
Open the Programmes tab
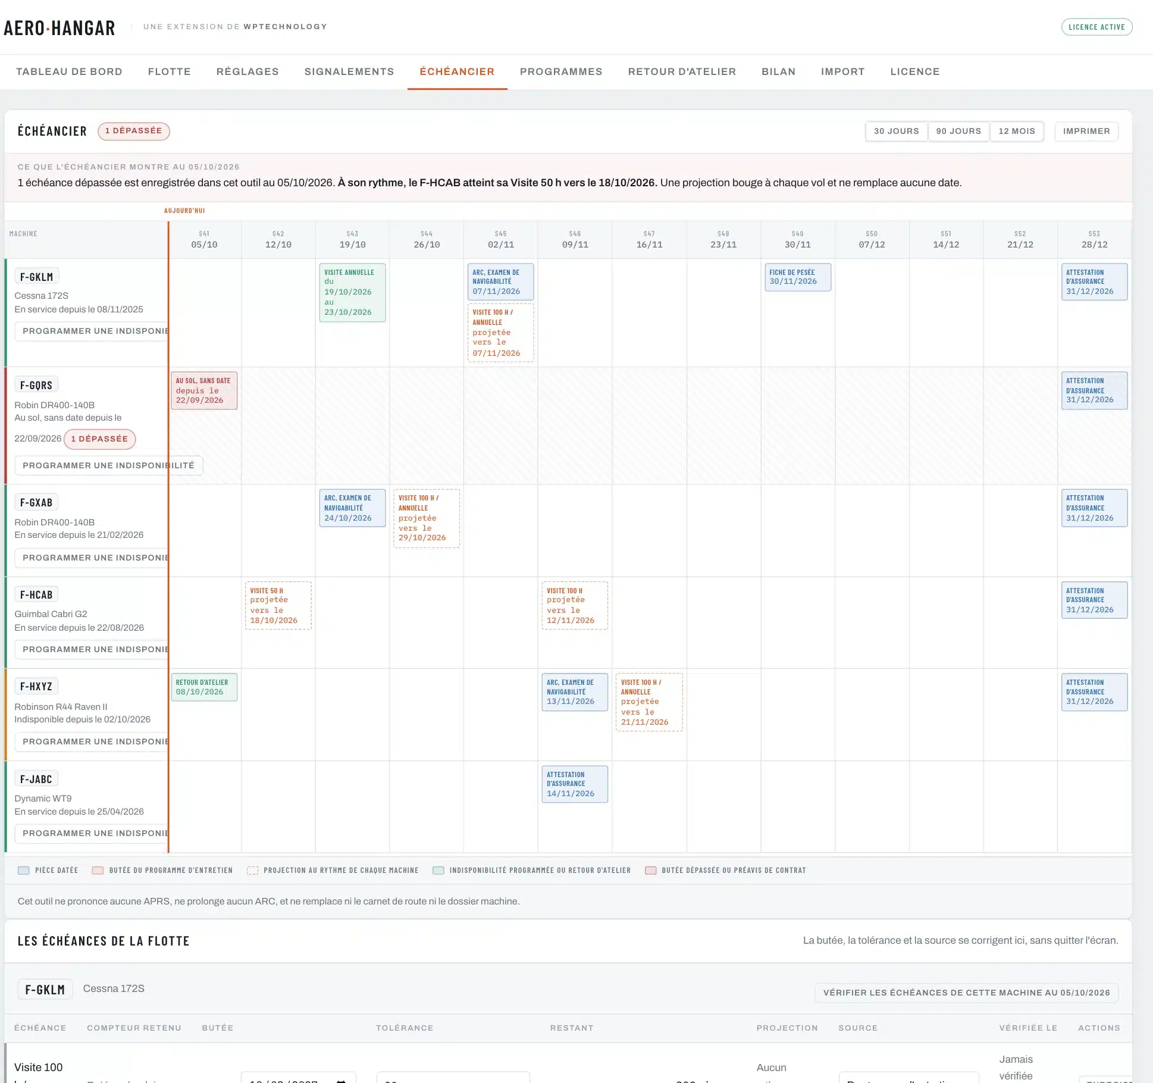point(561,71)
